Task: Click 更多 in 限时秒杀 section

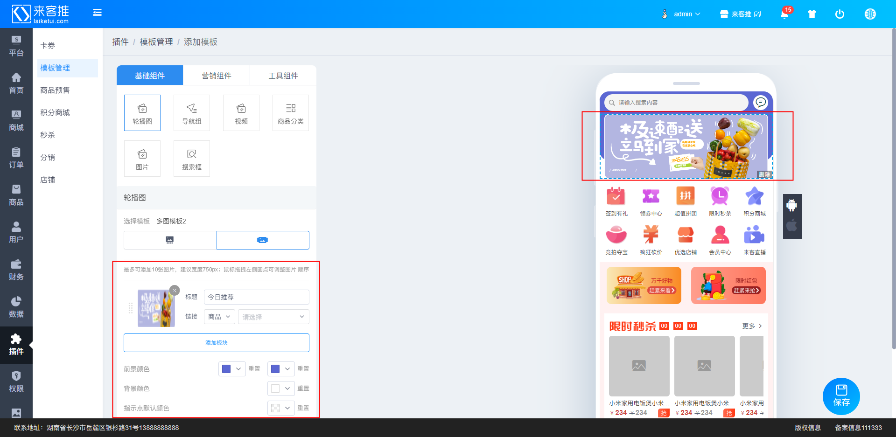Action: pyautogui.click(x=752, y=326)
